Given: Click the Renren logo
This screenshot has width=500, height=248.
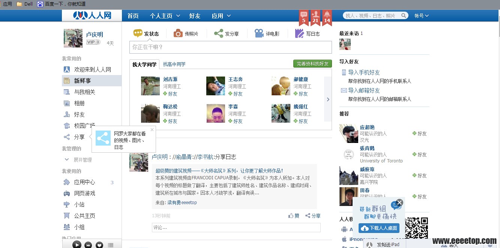Looking at the screenshot, I should coord(92,15).
